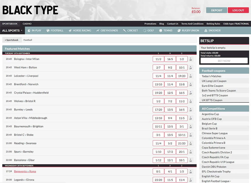
Task: Click the Horse Racing icon
Action: coord(70,31)
